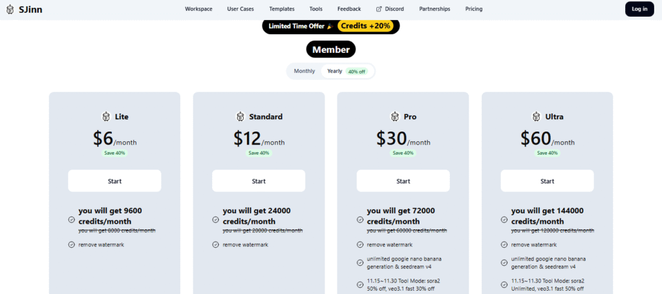Open the Tools navigation item
Screen dimensions: 662x294
316,9
